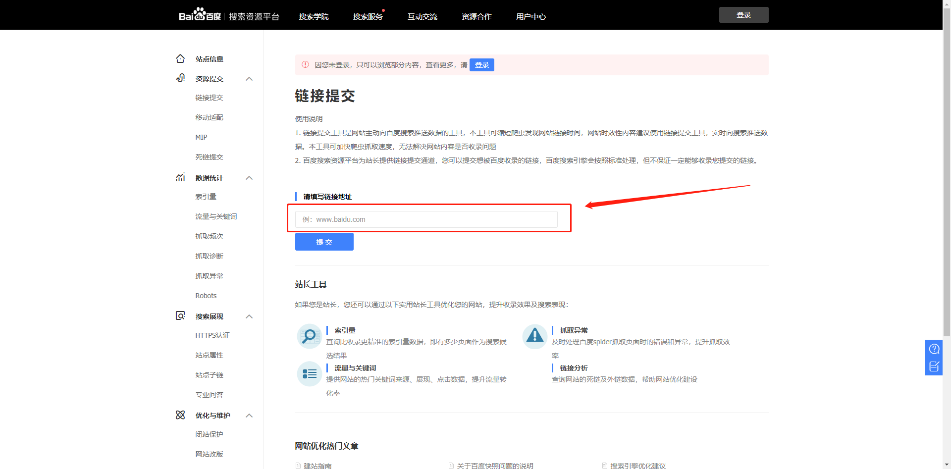Screen dimensions: 951x469
Task: Open the help question-mark floating icon
Action: pos(934,349)
